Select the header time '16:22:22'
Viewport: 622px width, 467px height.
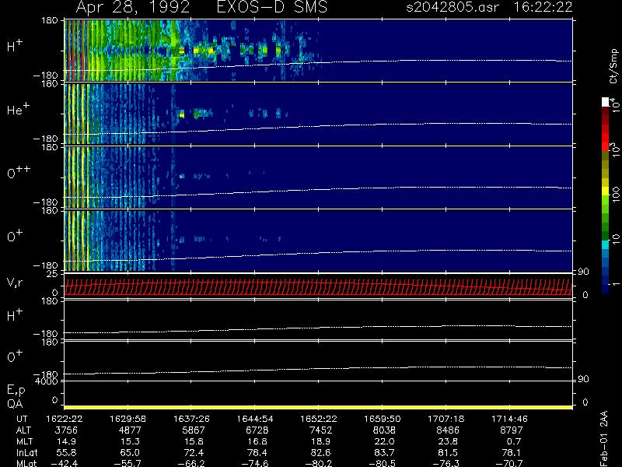(x=543, y=7)
